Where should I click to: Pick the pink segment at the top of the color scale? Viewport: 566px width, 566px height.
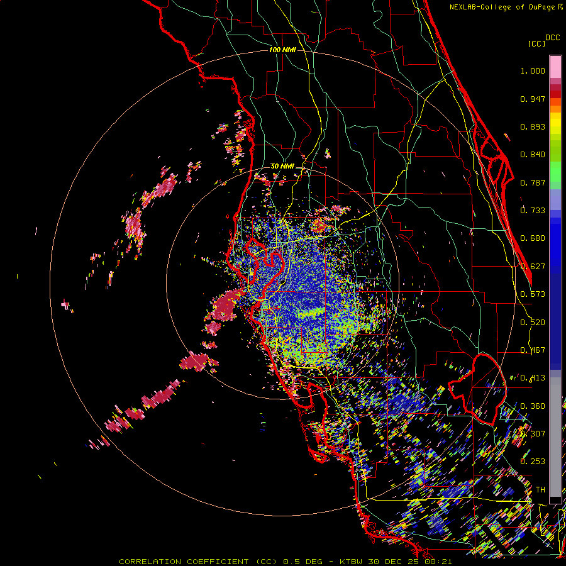point(555,67)
